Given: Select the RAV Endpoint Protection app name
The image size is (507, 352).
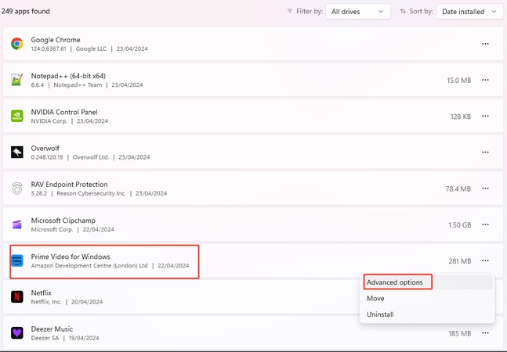Looking at the screenshot, I should 69,185.
